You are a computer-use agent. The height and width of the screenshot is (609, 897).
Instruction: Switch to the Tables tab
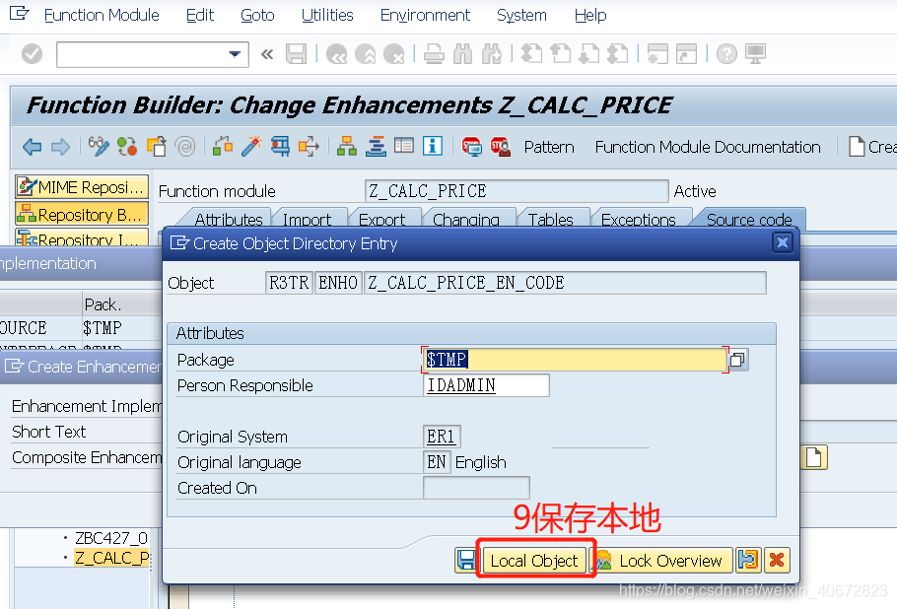[x=550, y=219]
